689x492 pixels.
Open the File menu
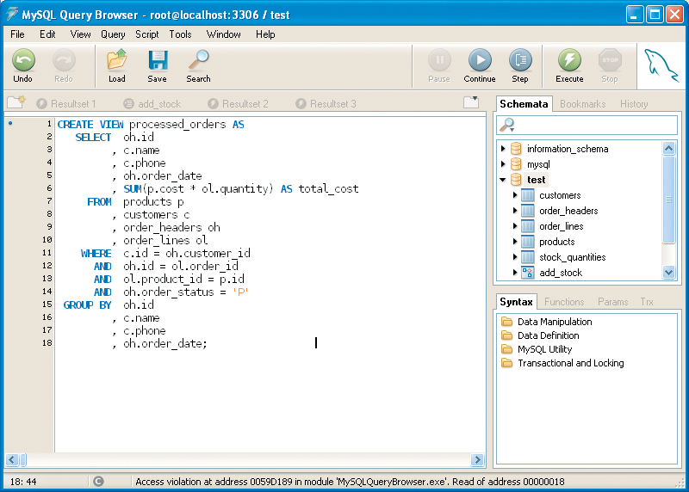[x=17, y=34]
